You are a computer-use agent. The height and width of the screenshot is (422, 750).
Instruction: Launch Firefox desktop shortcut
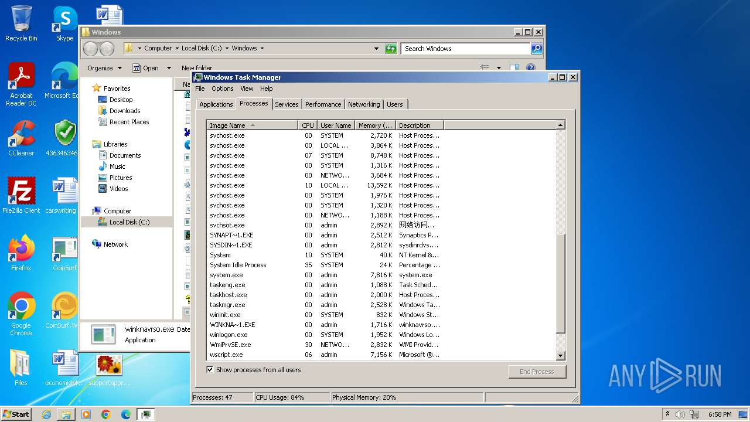(21, 253)
